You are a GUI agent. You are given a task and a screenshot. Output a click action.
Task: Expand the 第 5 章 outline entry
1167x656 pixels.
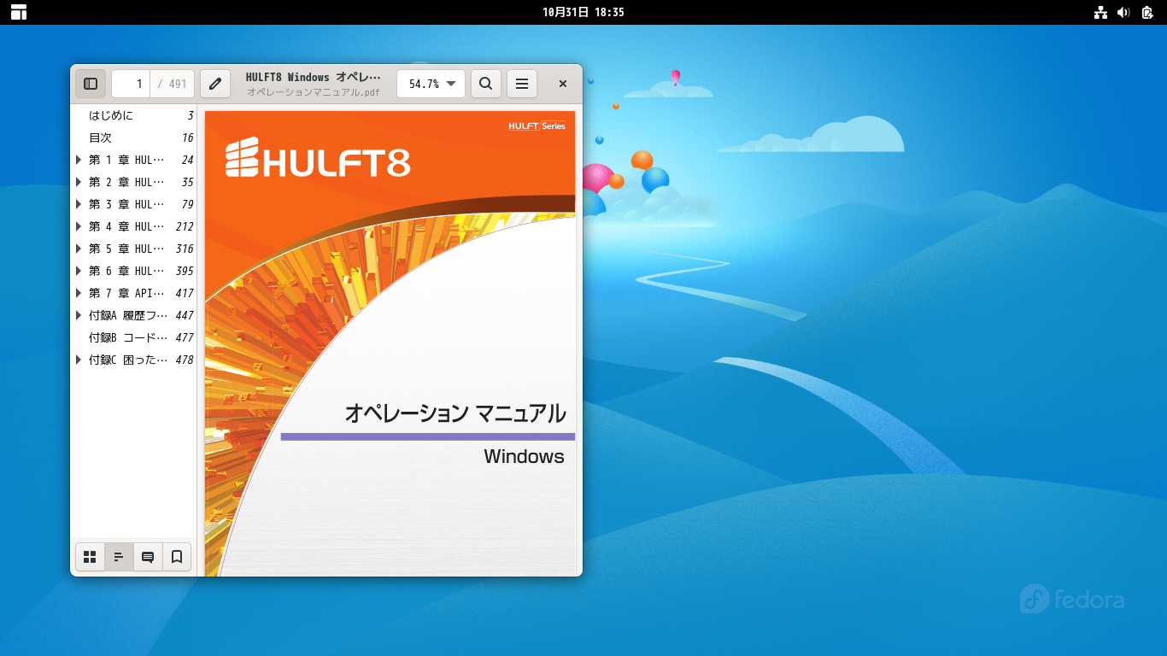(79, 249)
